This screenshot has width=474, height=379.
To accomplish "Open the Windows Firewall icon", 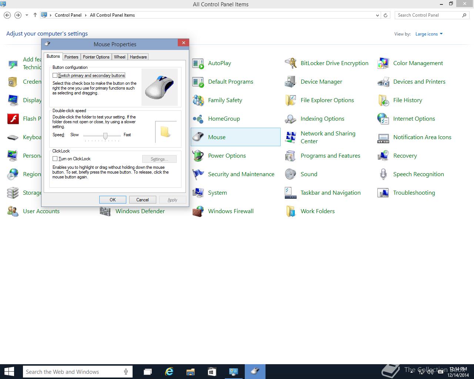I will tap(198, 211).
